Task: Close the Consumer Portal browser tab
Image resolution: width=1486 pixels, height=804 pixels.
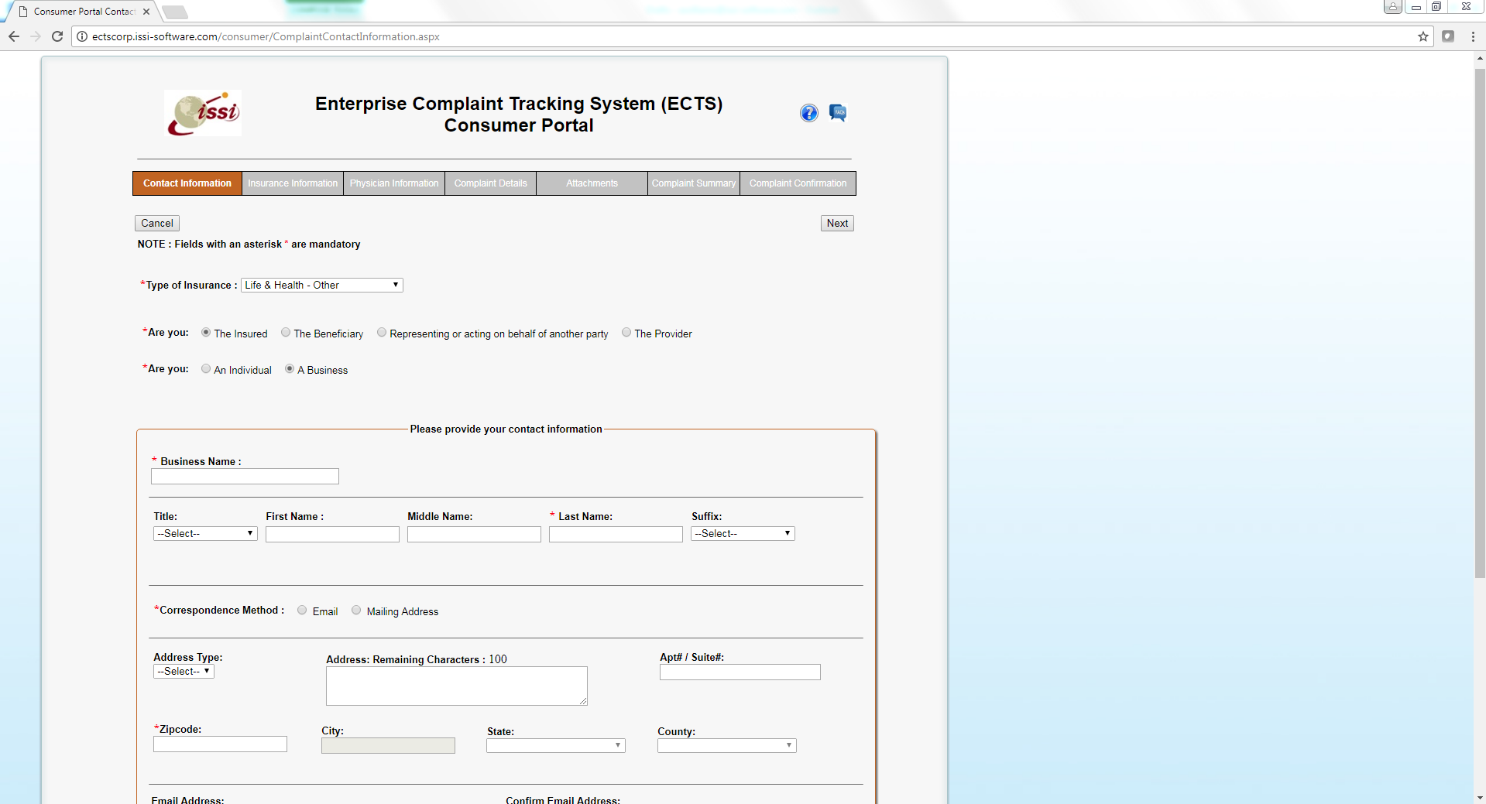Action: [x=146, y=12]
